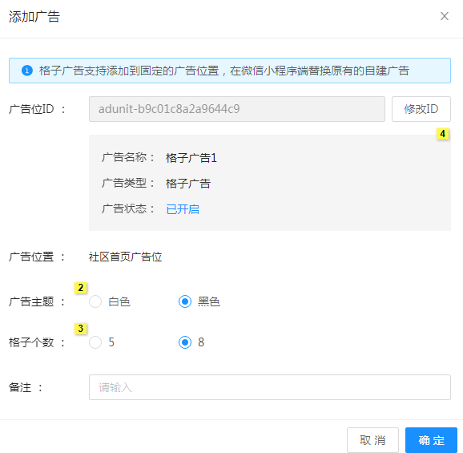Click the 广告类型 value 格子广告
The width and height of the screenshot is (463, 453).
188,184
